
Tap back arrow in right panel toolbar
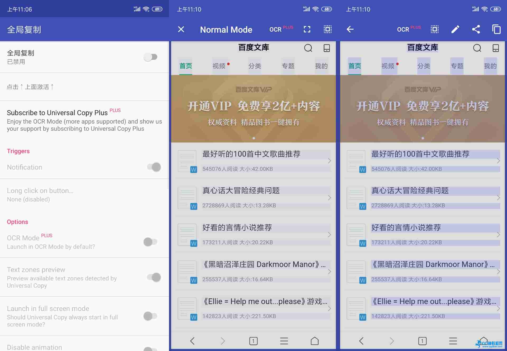(350, 29)
